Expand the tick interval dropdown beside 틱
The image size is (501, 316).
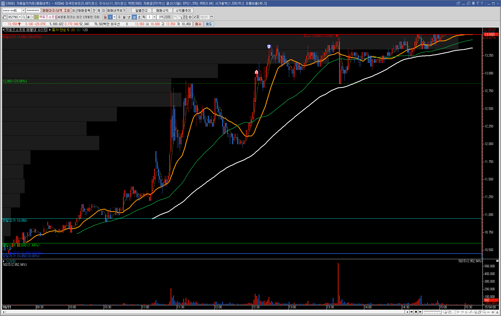(x=154, y=17)
